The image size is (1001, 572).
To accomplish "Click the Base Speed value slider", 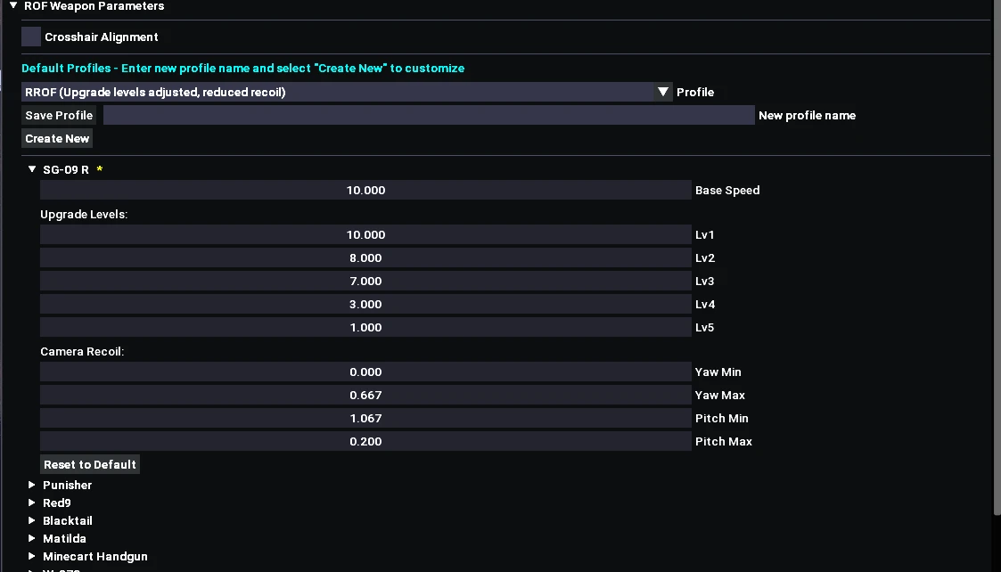I will (x=365, y=190).
